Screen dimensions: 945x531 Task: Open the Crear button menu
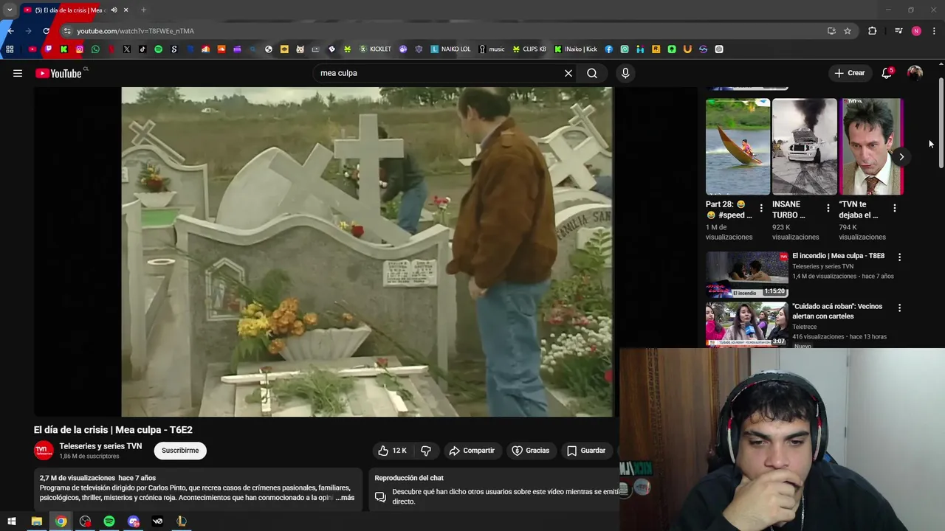click(x=850, y=73)
